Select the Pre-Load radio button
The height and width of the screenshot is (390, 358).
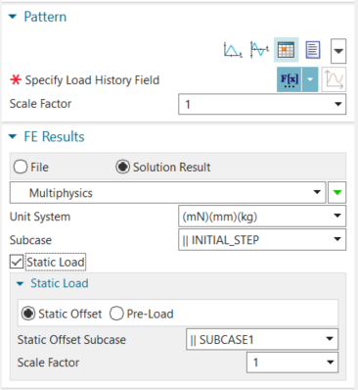(116, 314)
